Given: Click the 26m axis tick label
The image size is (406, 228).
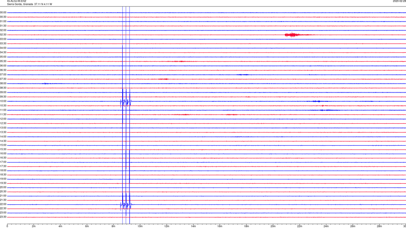Looking at the screenshot, I should click(353, 226).
